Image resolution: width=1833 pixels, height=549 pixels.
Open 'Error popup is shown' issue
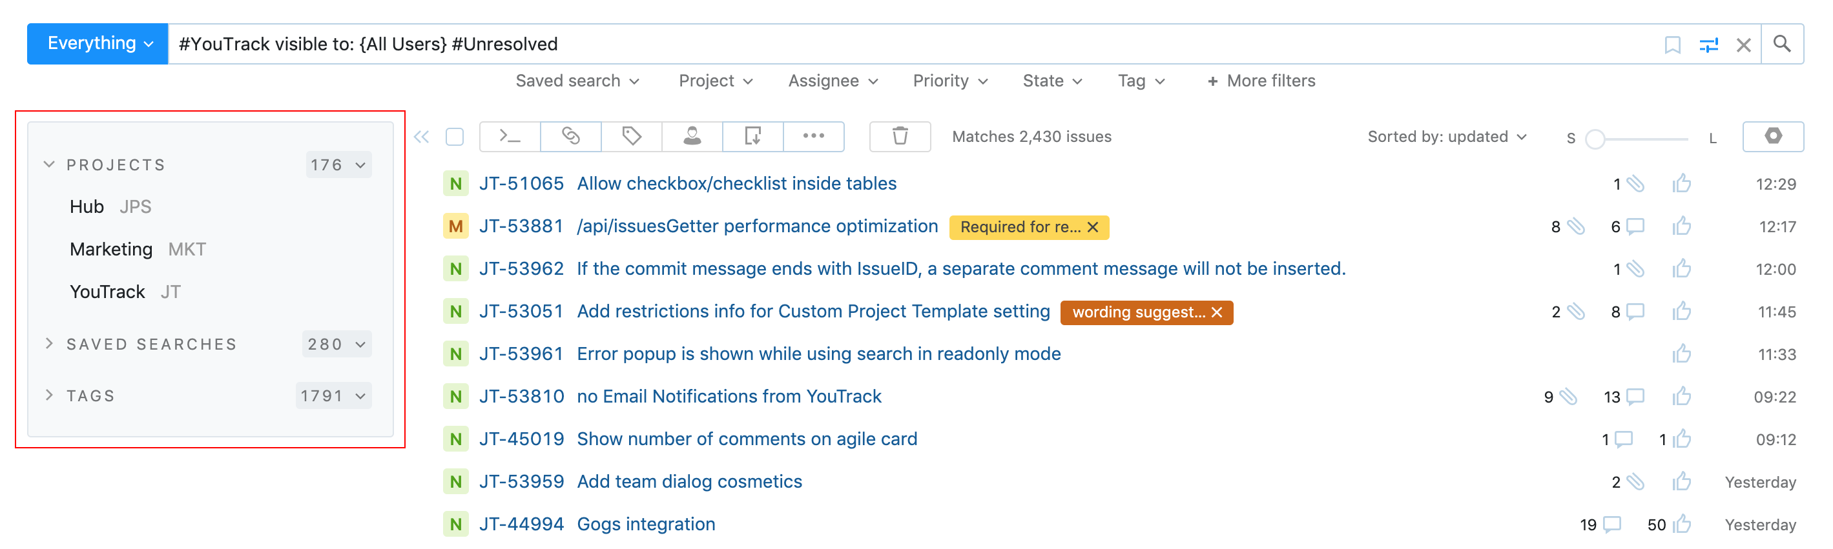click(x=818, y=354)
